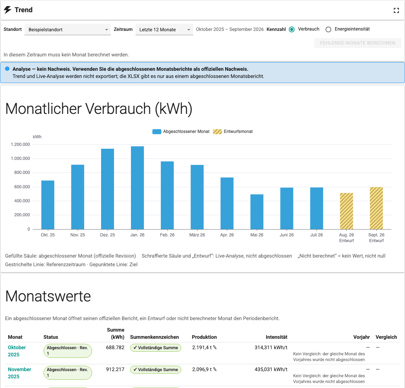Click the hatched Sept. 26 Entwurf bar
Screen dimensions: 405x388
tap(376, 208)
